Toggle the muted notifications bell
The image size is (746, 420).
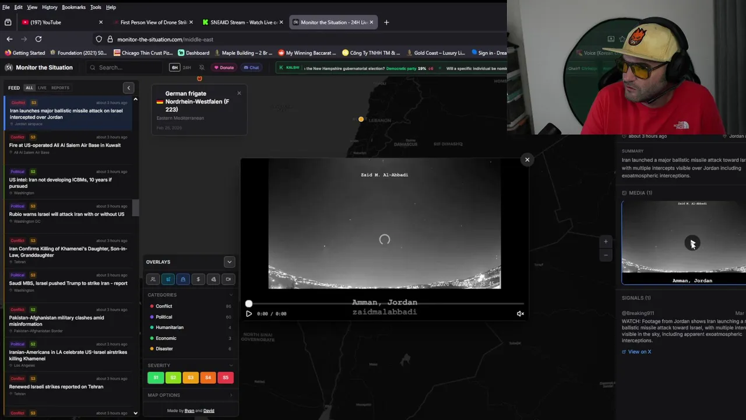pyautogui.click(x=202, y=68)
